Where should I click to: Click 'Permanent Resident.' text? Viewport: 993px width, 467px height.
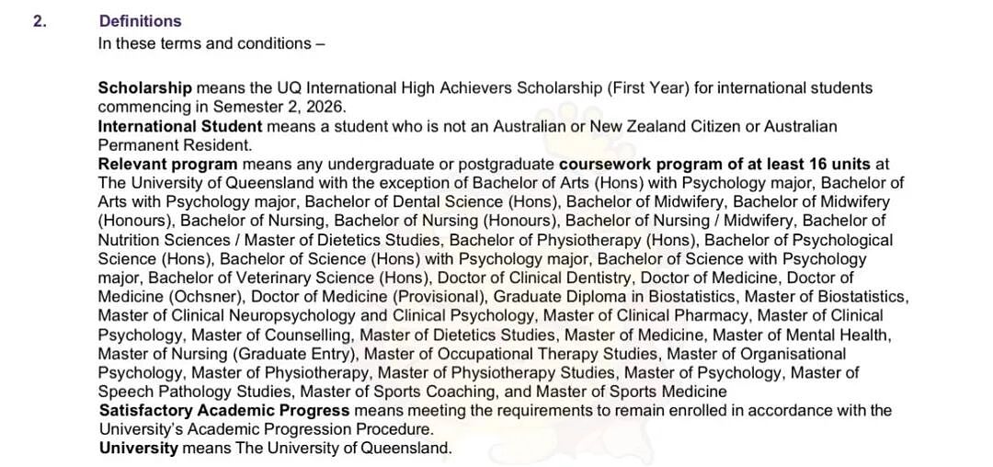click(175, 145)
